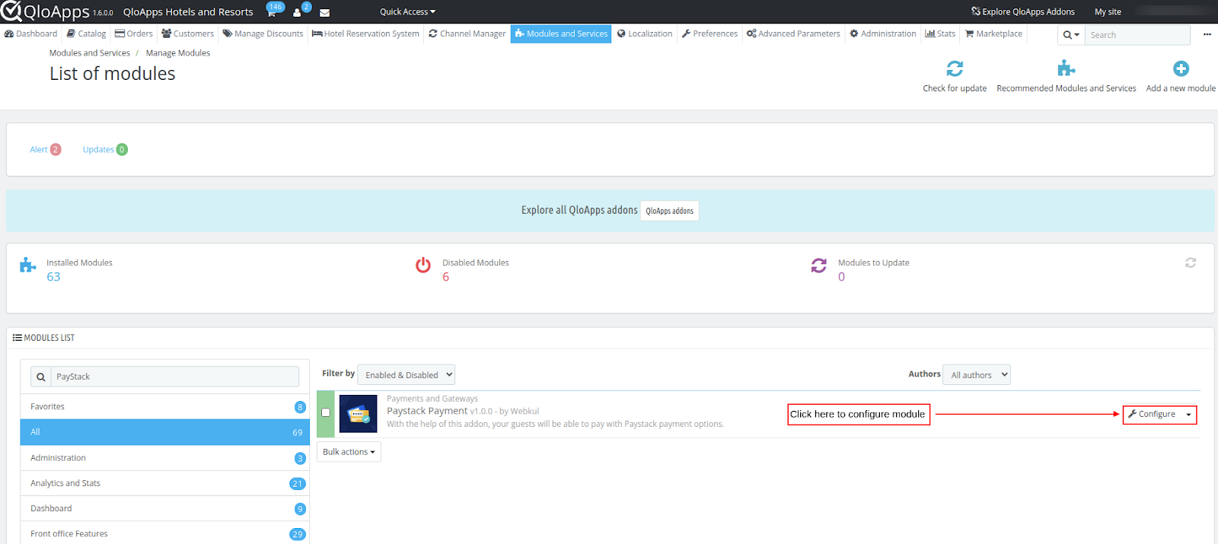Image resolution: width=1218 pixels, height=544 pixels.
Task: Open Hotel Reservation System menu
Action: [x=365, y=33]
